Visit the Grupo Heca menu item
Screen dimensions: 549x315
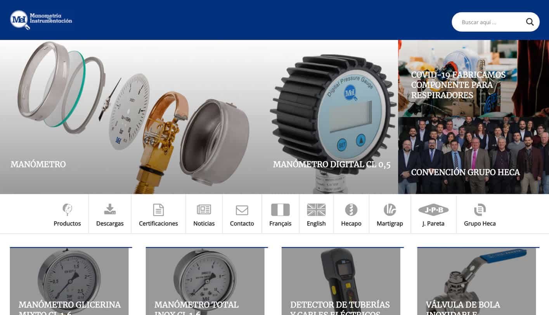pyautogui.click(x=480, y=214)
